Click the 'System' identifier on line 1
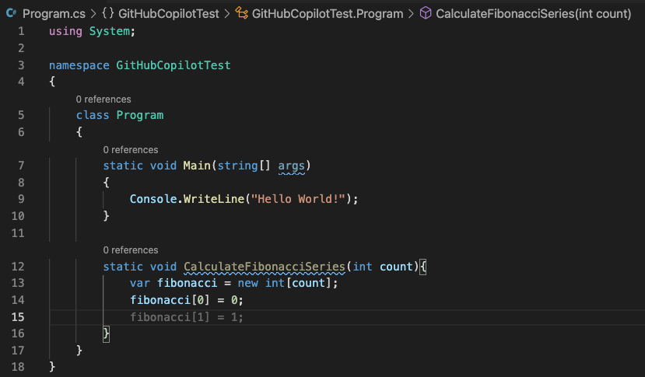The height and width of the screenshot is (377, 645). [110, 31]
